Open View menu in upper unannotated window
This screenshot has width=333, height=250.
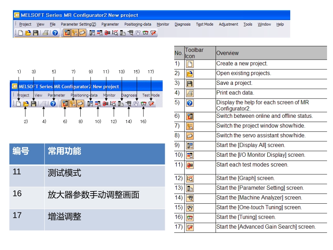tap(40, 25)
